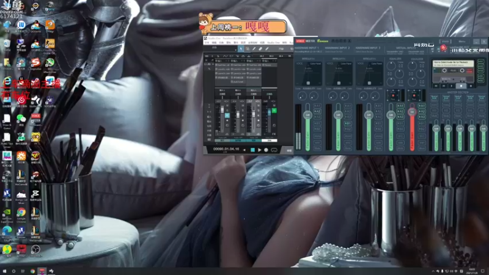Image resolution: width=489 pixels, height=275 pixels.
Task: Toggle the green Solo on fourth mixer channel
Action: 274,111
